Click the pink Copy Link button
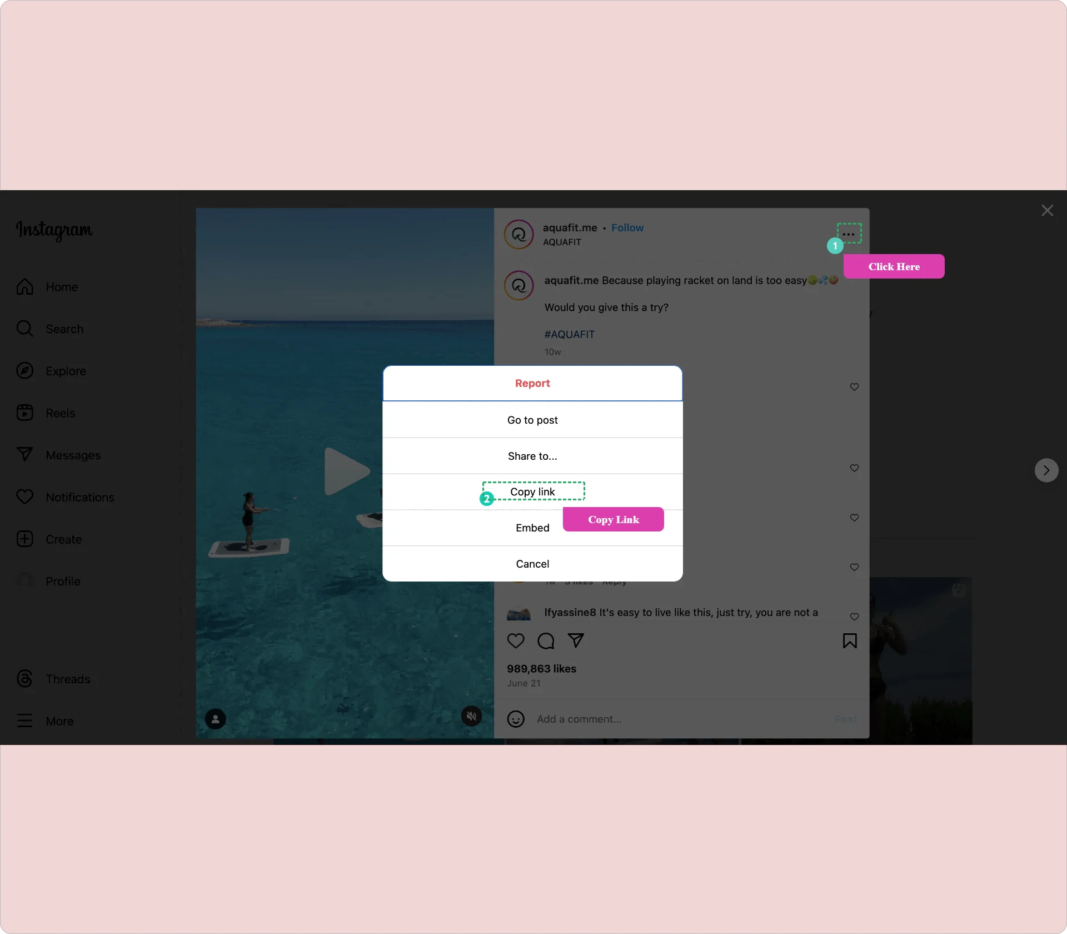Viewport: 1067px width, 934px height. coord(614,518)
